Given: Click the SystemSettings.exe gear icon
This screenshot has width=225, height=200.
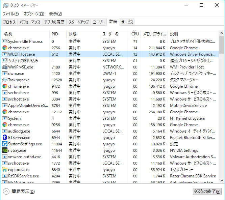Looking at the screenshot, I should click(x=5, y=144).
